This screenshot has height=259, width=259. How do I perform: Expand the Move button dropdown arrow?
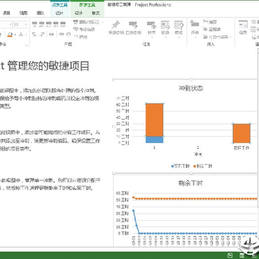point(165,37)
